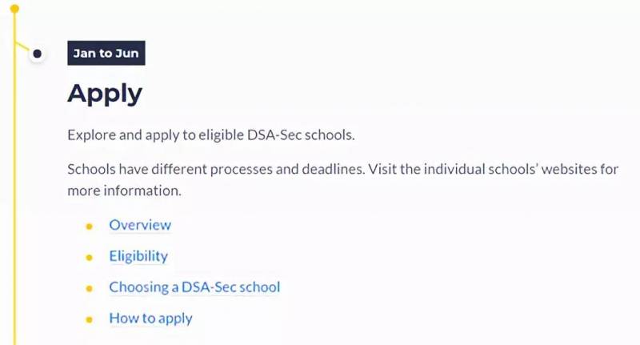Go to Choosing a DSA-Sec school
Image resolution: width=640 pixels, height=345 pixels.
[194, 287]
